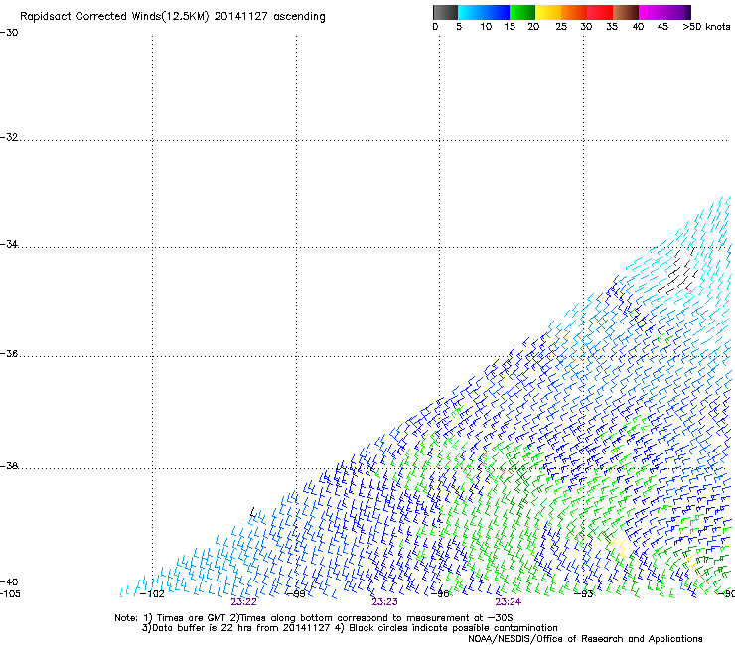The height and width of the screenshot is (645, 735).
Task: Click the green 15-20 knots color band
Action: [522, 12]
